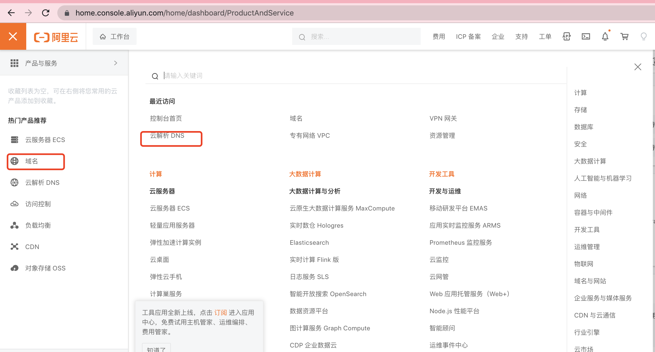
Task: Open the shopping cart icon
Action: (624, 36)
